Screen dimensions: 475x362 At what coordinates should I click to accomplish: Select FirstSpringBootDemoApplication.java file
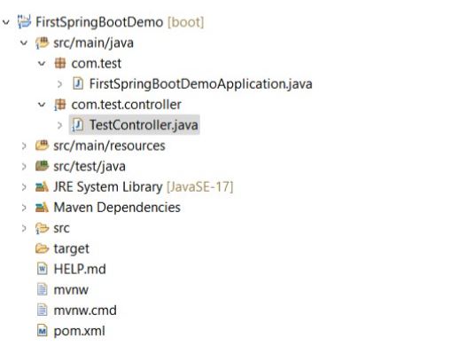click(x=200, y=84)
